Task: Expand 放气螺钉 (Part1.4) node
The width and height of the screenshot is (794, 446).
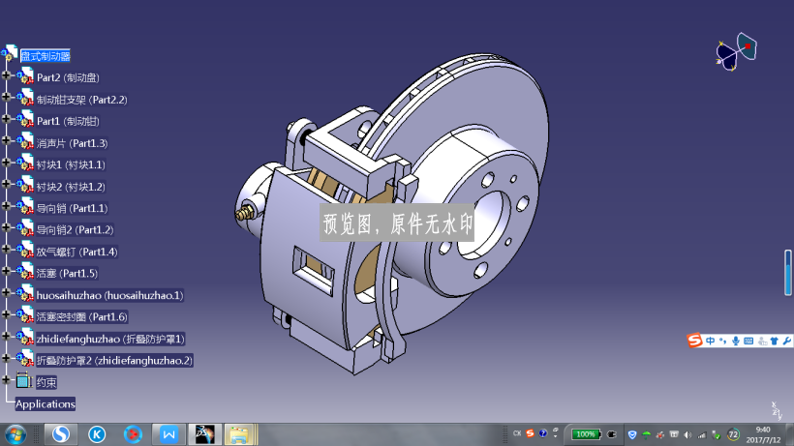Action: [x=6, y=250]
